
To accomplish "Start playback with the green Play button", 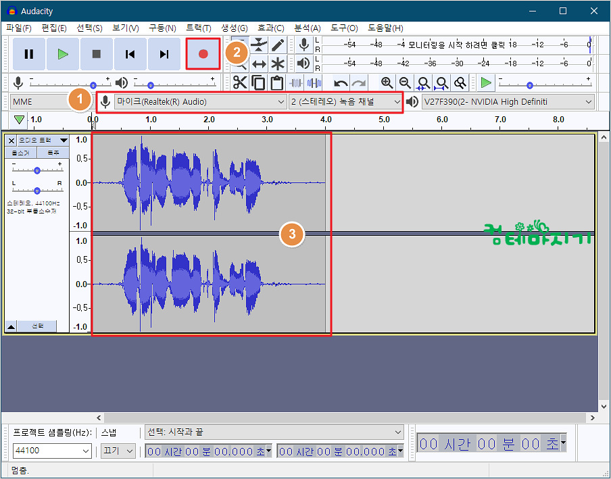I will point(63,54).
